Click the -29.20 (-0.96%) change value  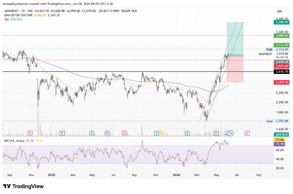click(108, 11)
